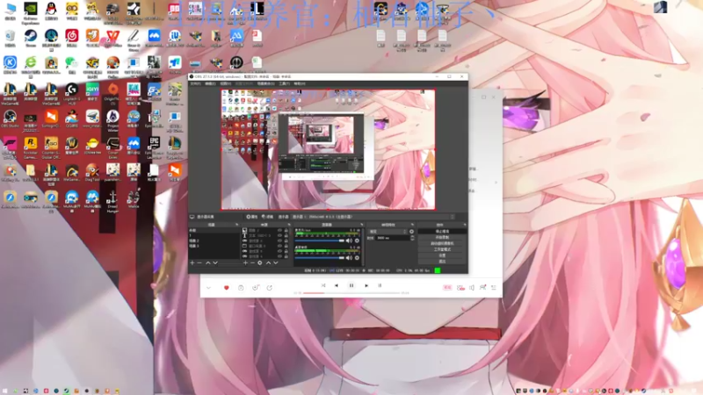Mute the Desktop Audio speaker icon
The width and height of the screenshot is (703, 395).
coord(349,258)
